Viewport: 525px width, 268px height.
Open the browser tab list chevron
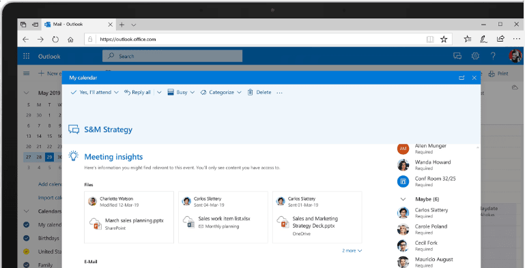[134, 25]
